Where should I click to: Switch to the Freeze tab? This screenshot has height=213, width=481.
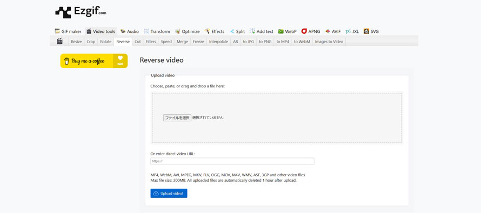(x=198, y=42)
